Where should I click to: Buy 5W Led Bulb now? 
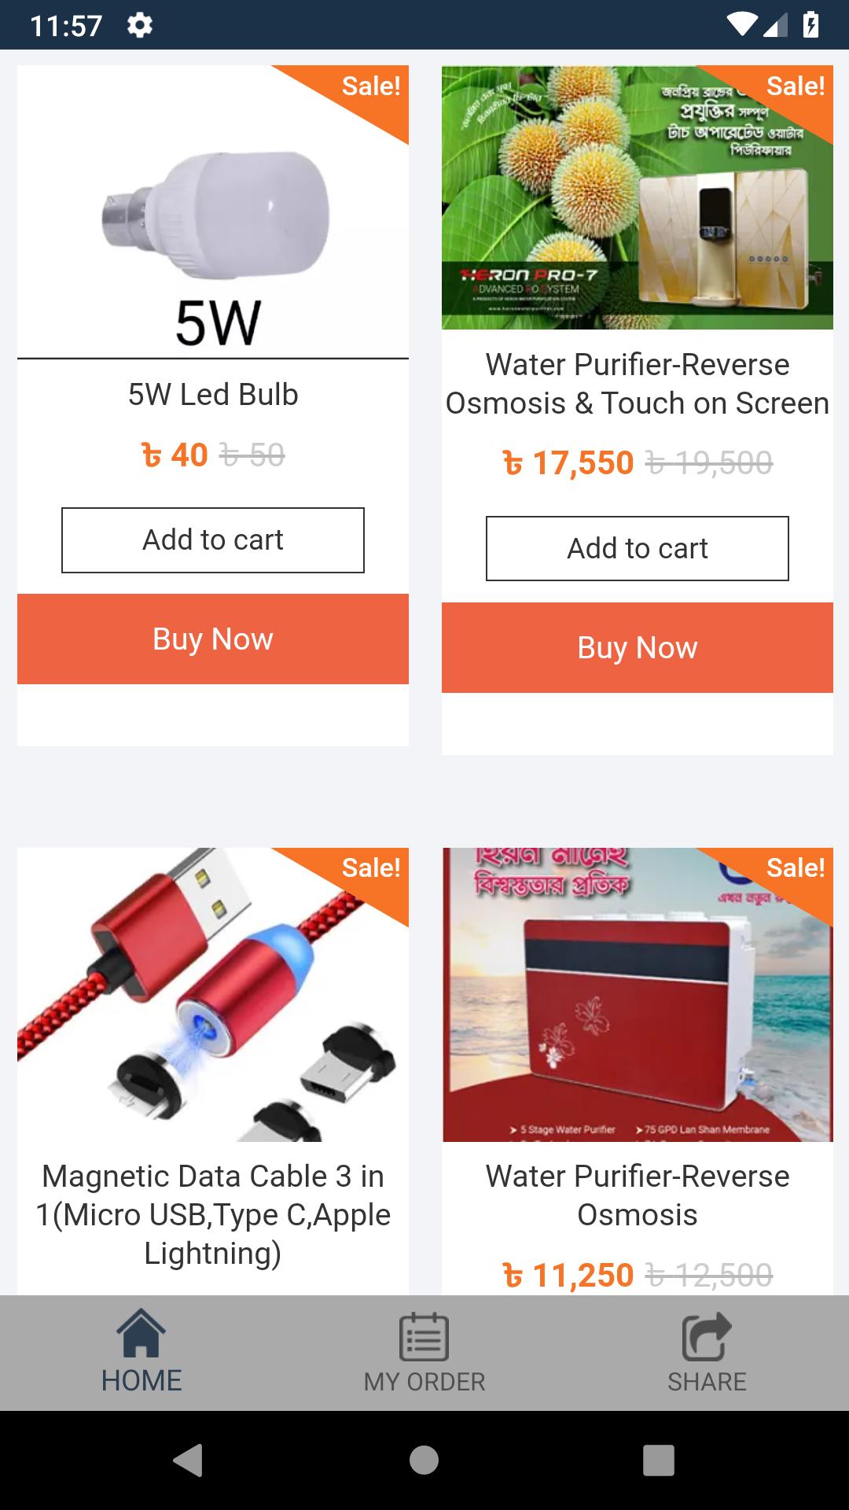[x=213, y=639]
